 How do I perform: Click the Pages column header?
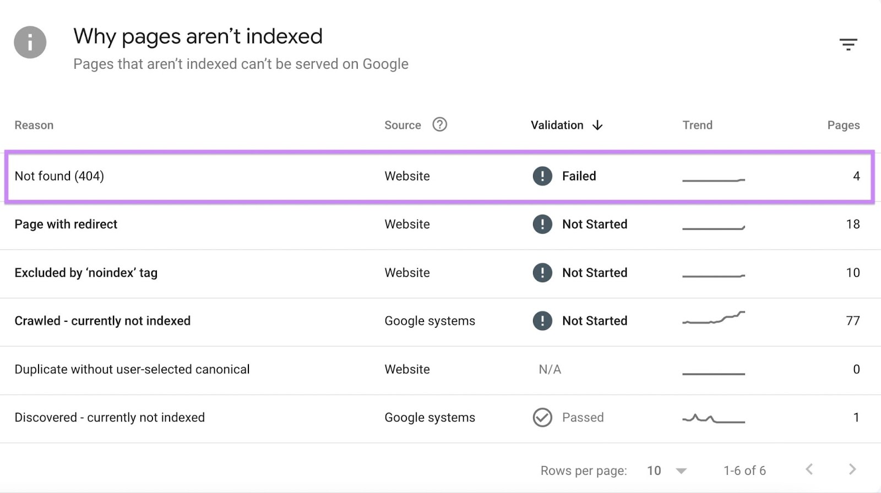tap(843, 125)
